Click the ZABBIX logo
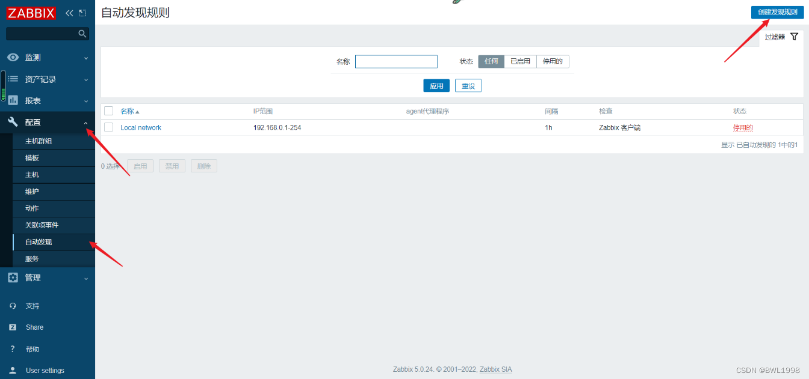Screen dimensions: 809x379 tap(31, 13)
